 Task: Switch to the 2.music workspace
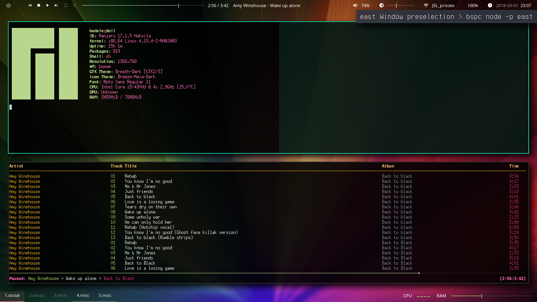click(37, 295)
